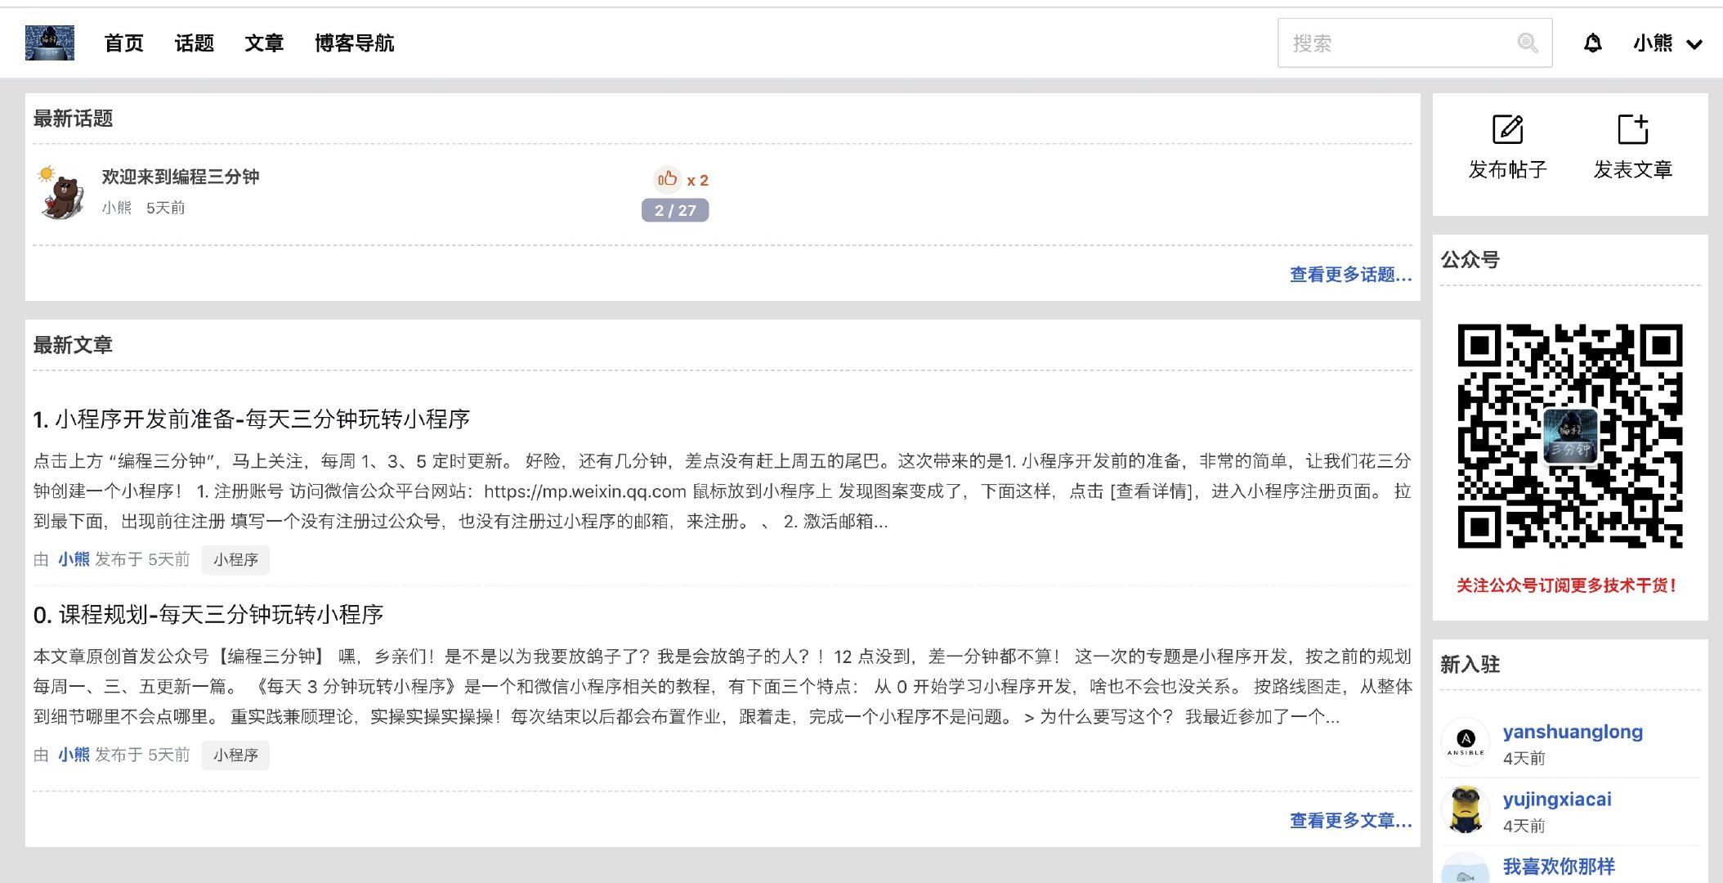Screen dimensions: 1723x883
Task: Open article 小程序开发前准备
Action: point(251,419)
